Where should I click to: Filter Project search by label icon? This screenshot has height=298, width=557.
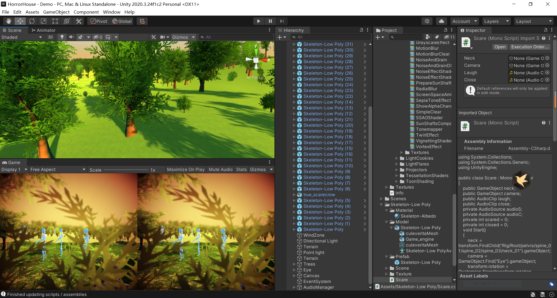pyautogui.click(x=437, y=37)
